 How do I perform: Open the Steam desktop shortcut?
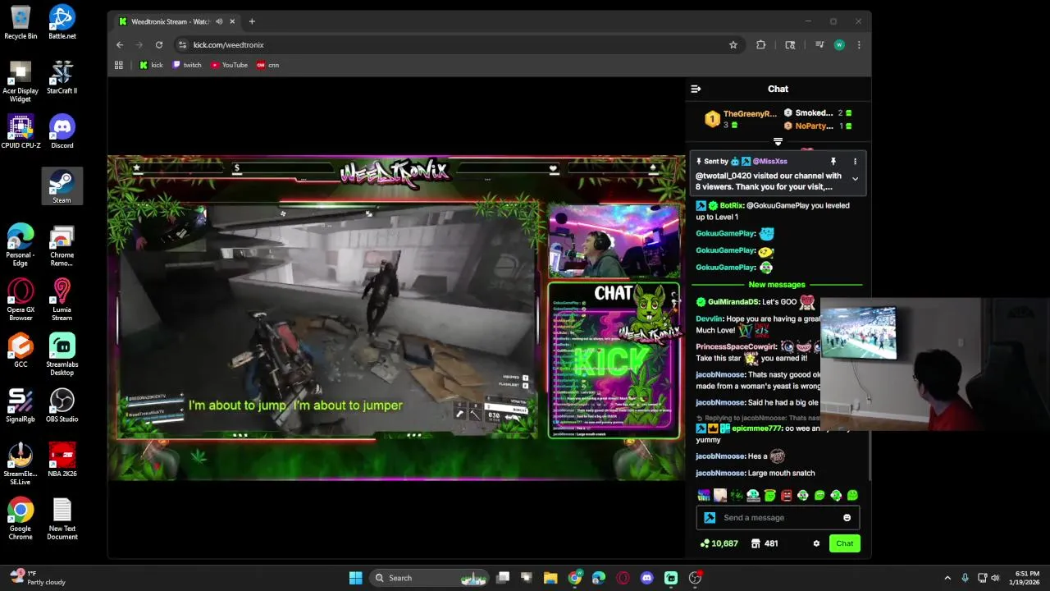click(62, 186)
